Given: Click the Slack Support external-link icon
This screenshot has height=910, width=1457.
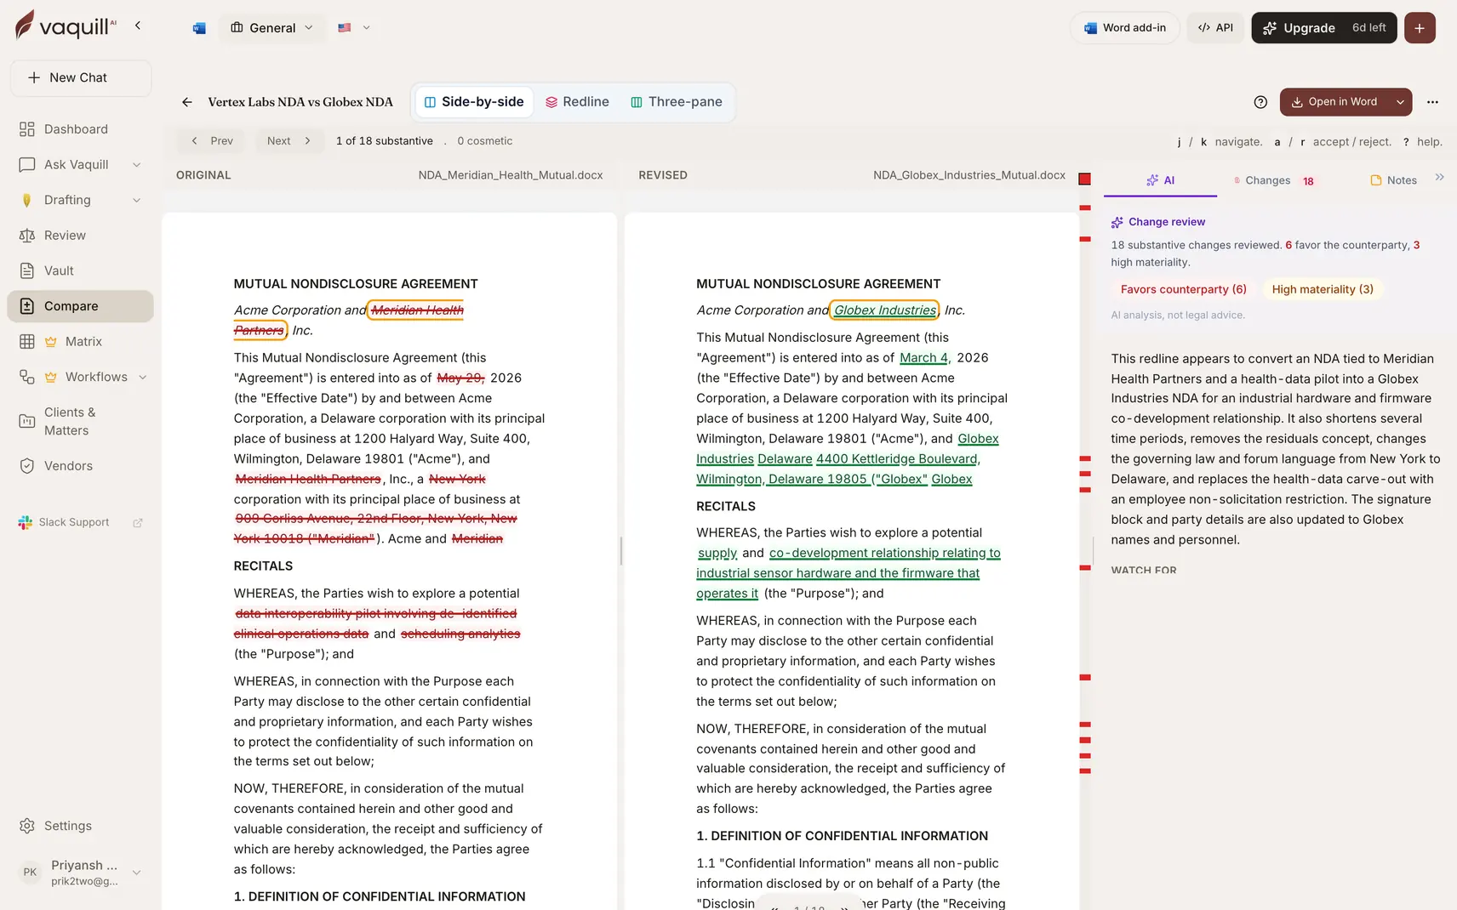Looking at the screenshot, I should 138,522.
